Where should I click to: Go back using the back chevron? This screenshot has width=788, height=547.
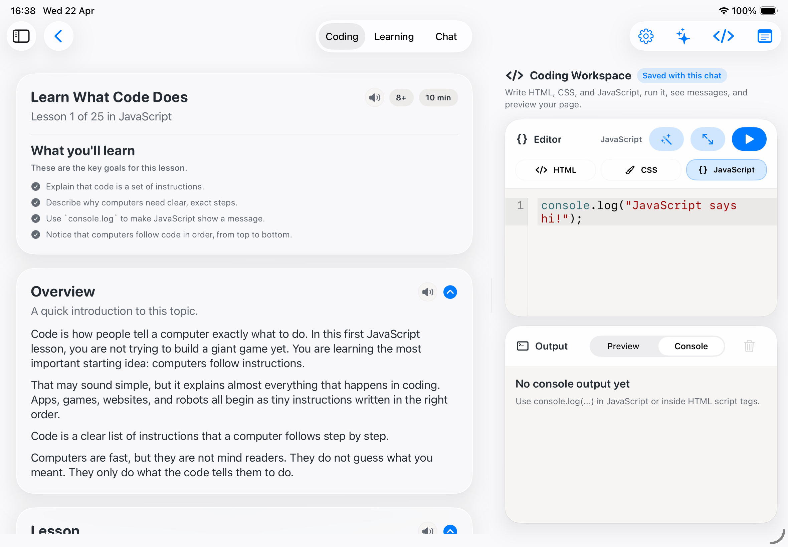click(x=58, y=36)
